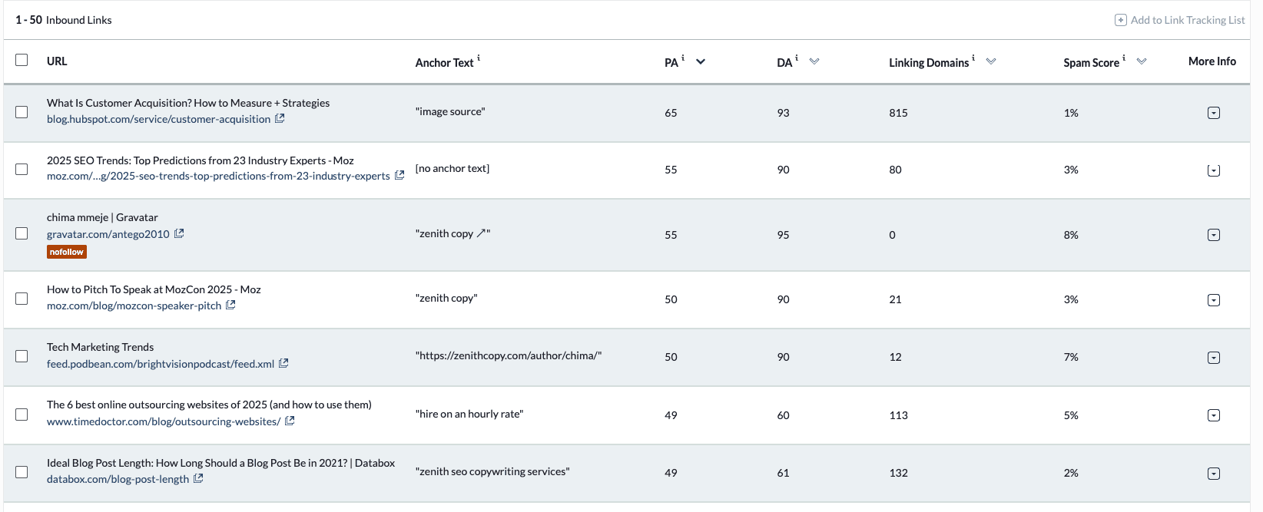Click info icon beside Linking Domains header

(x=973, y=58)
